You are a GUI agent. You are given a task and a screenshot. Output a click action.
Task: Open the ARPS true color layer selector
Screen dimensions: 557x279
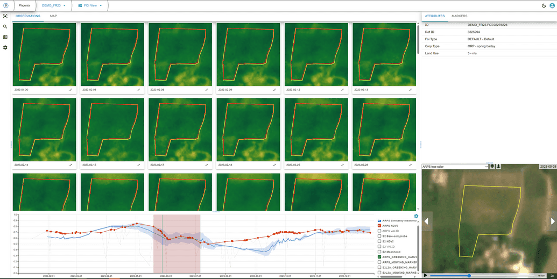point(455,167)
